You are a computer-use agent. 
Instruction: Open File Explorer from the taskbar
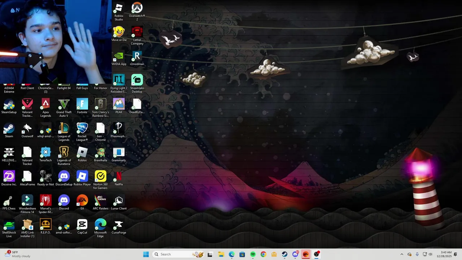click(x=221, y=254)
